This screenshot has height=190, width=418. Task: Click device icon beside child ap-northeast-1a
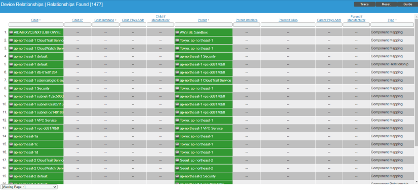pyautogui.click(x=11, y=136)
